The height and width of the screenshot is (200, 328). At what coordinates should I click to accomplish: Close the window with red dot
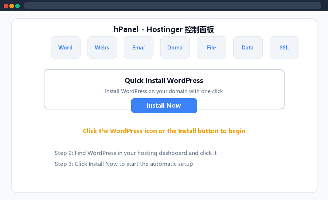coord(6,6)
